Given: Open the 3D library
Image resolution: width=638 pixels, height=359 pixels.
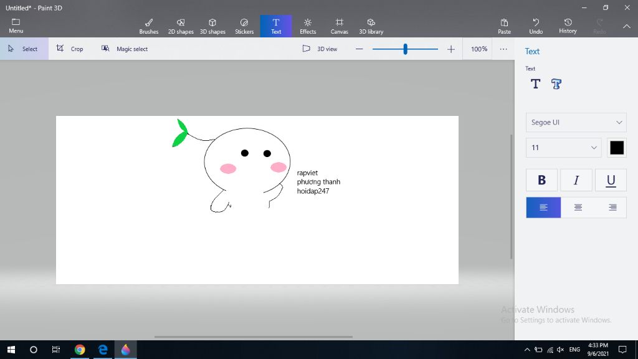Looking at the screenshot, I should click(371, 26).
